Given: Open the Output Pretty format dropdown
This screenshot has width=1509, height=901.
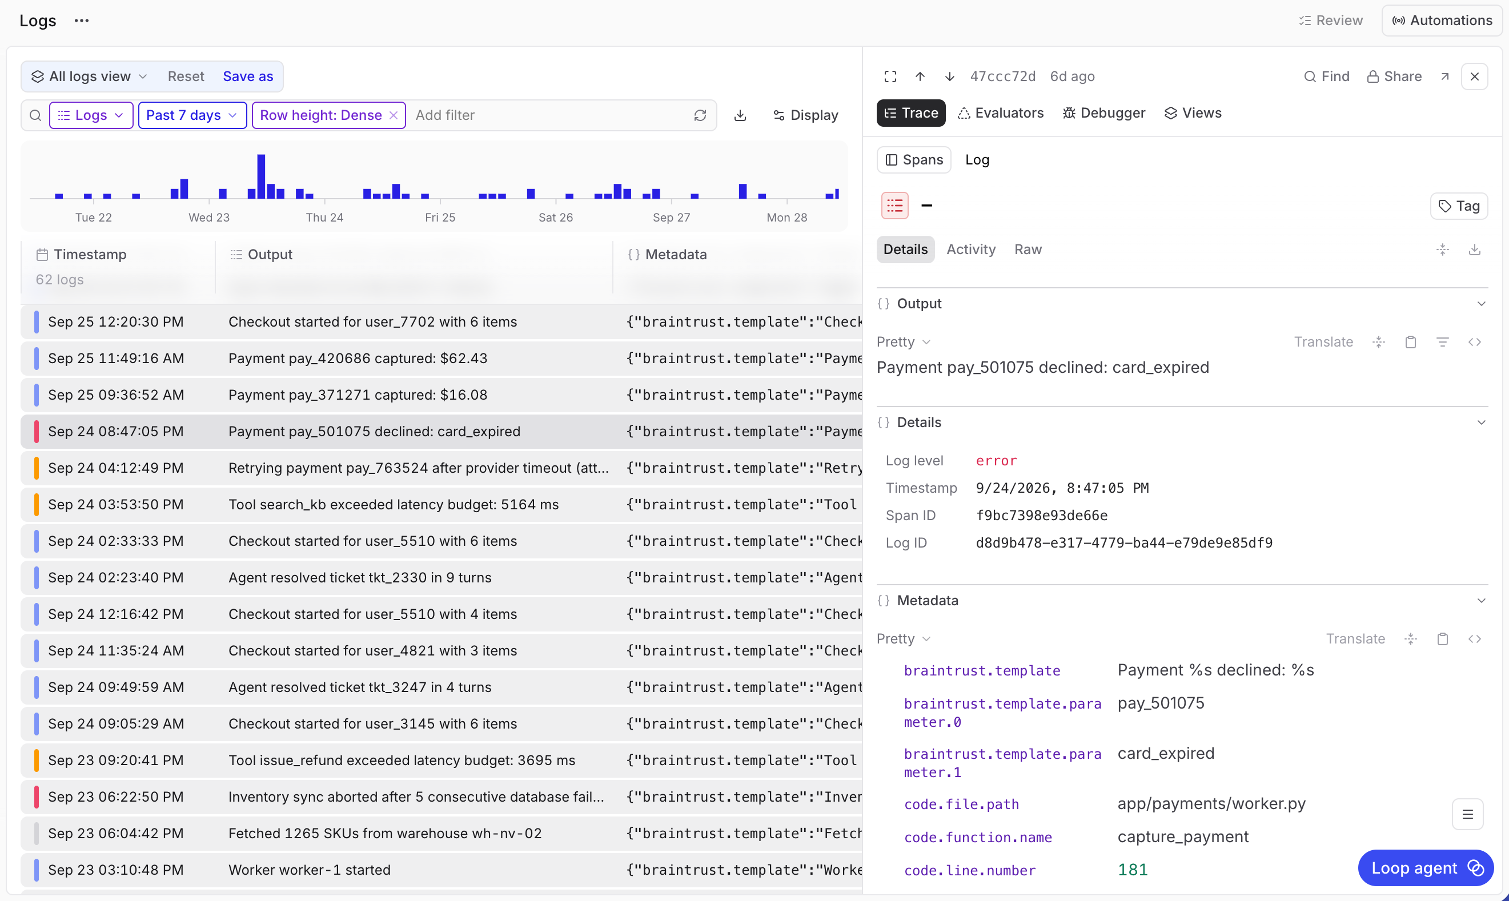Looking at the screenshot, I should coord(904,342).
